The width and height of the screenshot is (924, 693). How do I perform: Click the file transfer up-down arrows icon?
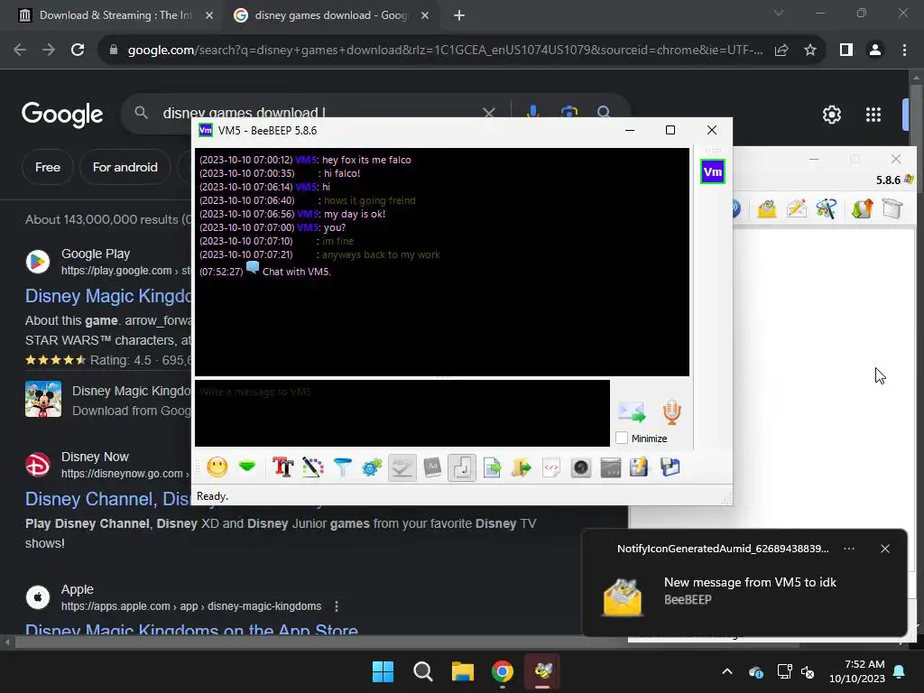pos(862,208)
